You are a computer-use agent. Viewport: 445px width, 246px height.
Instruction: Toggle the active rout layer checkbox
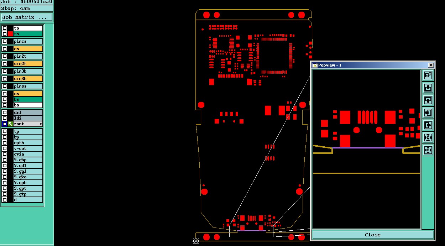[5, 124]
